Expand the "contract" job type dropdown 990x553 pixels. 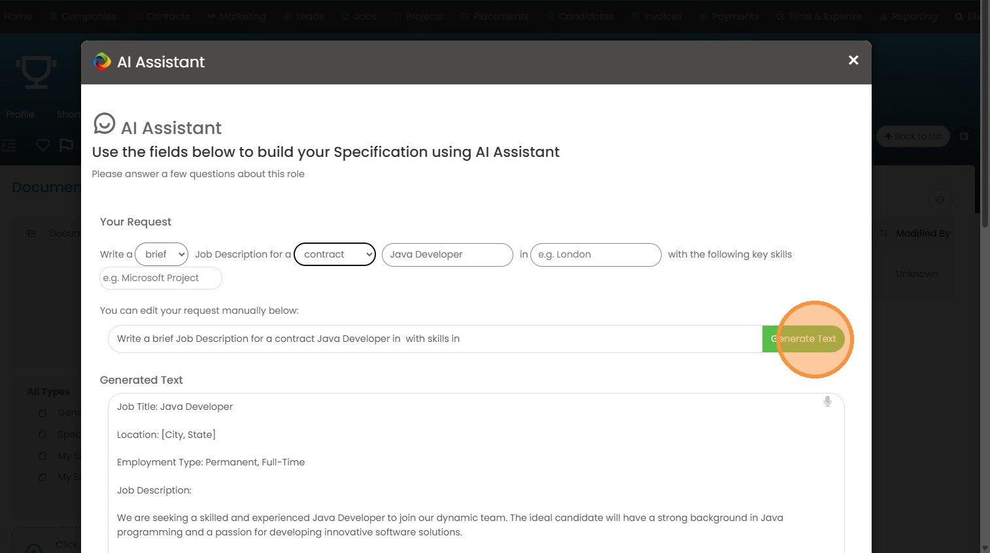pos(335,254)
